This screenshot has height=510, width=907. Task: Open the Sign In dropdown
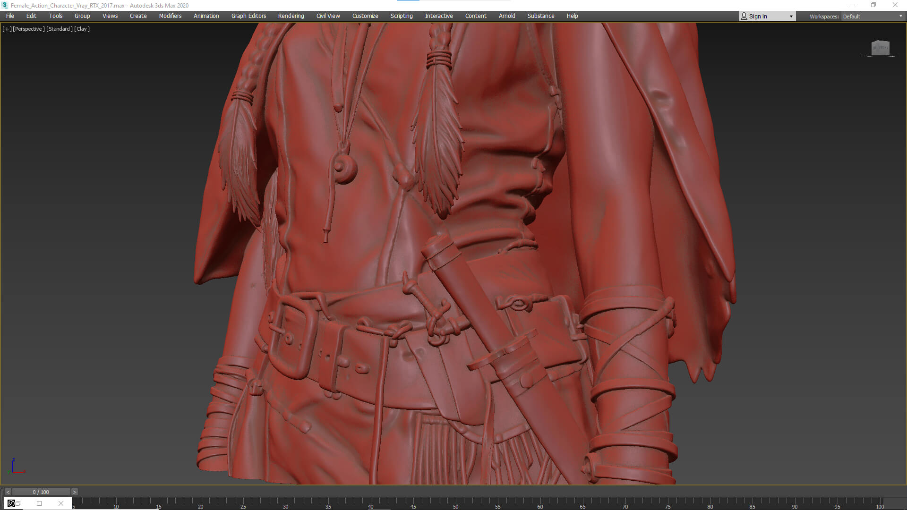tap(767, 17)
